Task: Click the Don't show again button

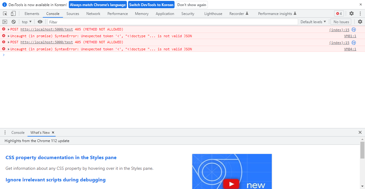Action: [192, 5]
